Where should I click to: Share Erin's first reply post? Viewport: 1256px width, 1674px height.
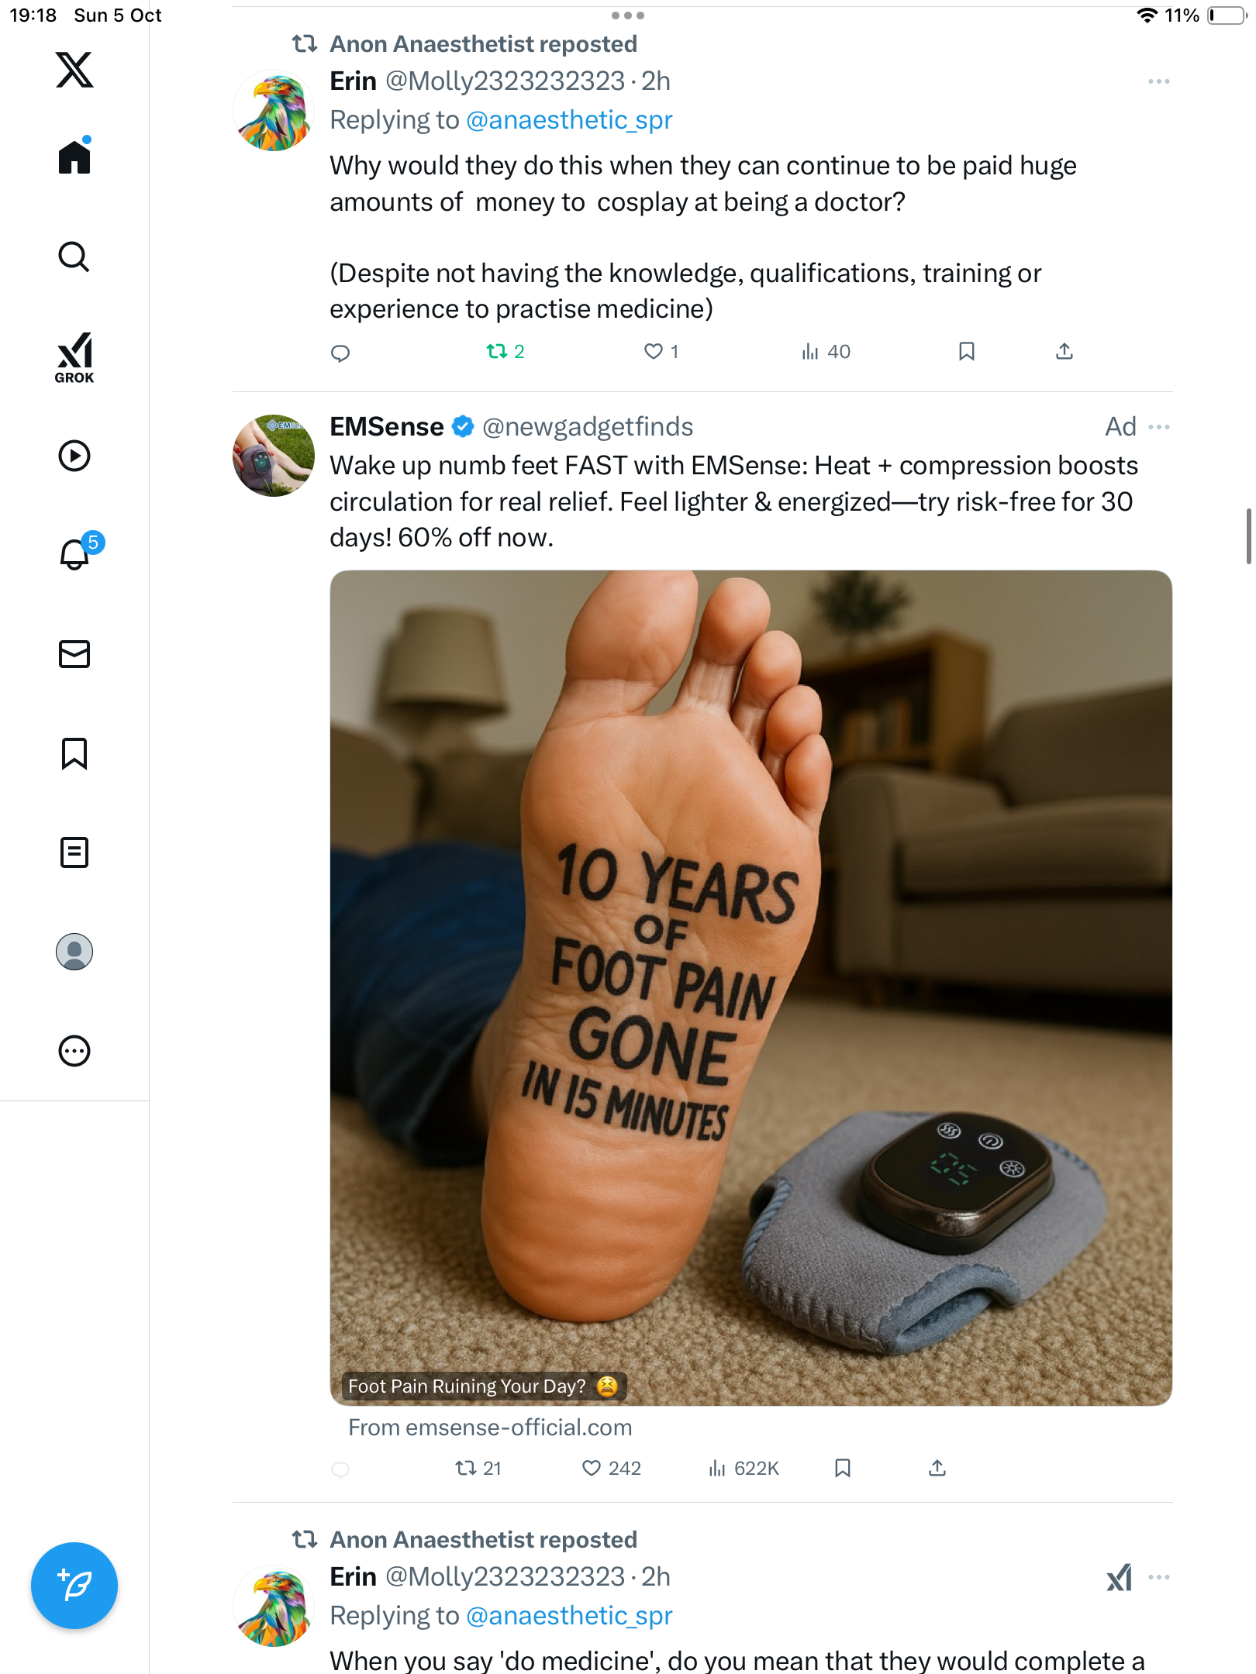point(1064,352)
